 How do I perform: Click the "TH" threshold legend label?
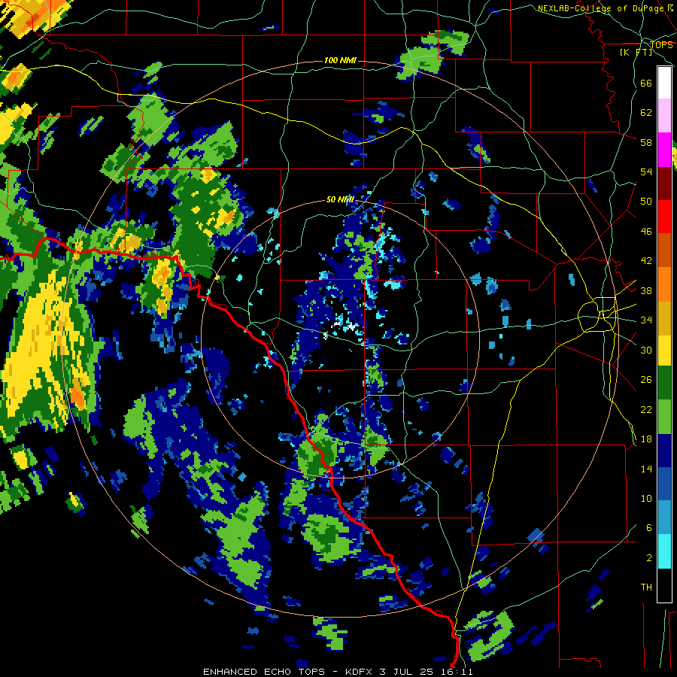646,587
